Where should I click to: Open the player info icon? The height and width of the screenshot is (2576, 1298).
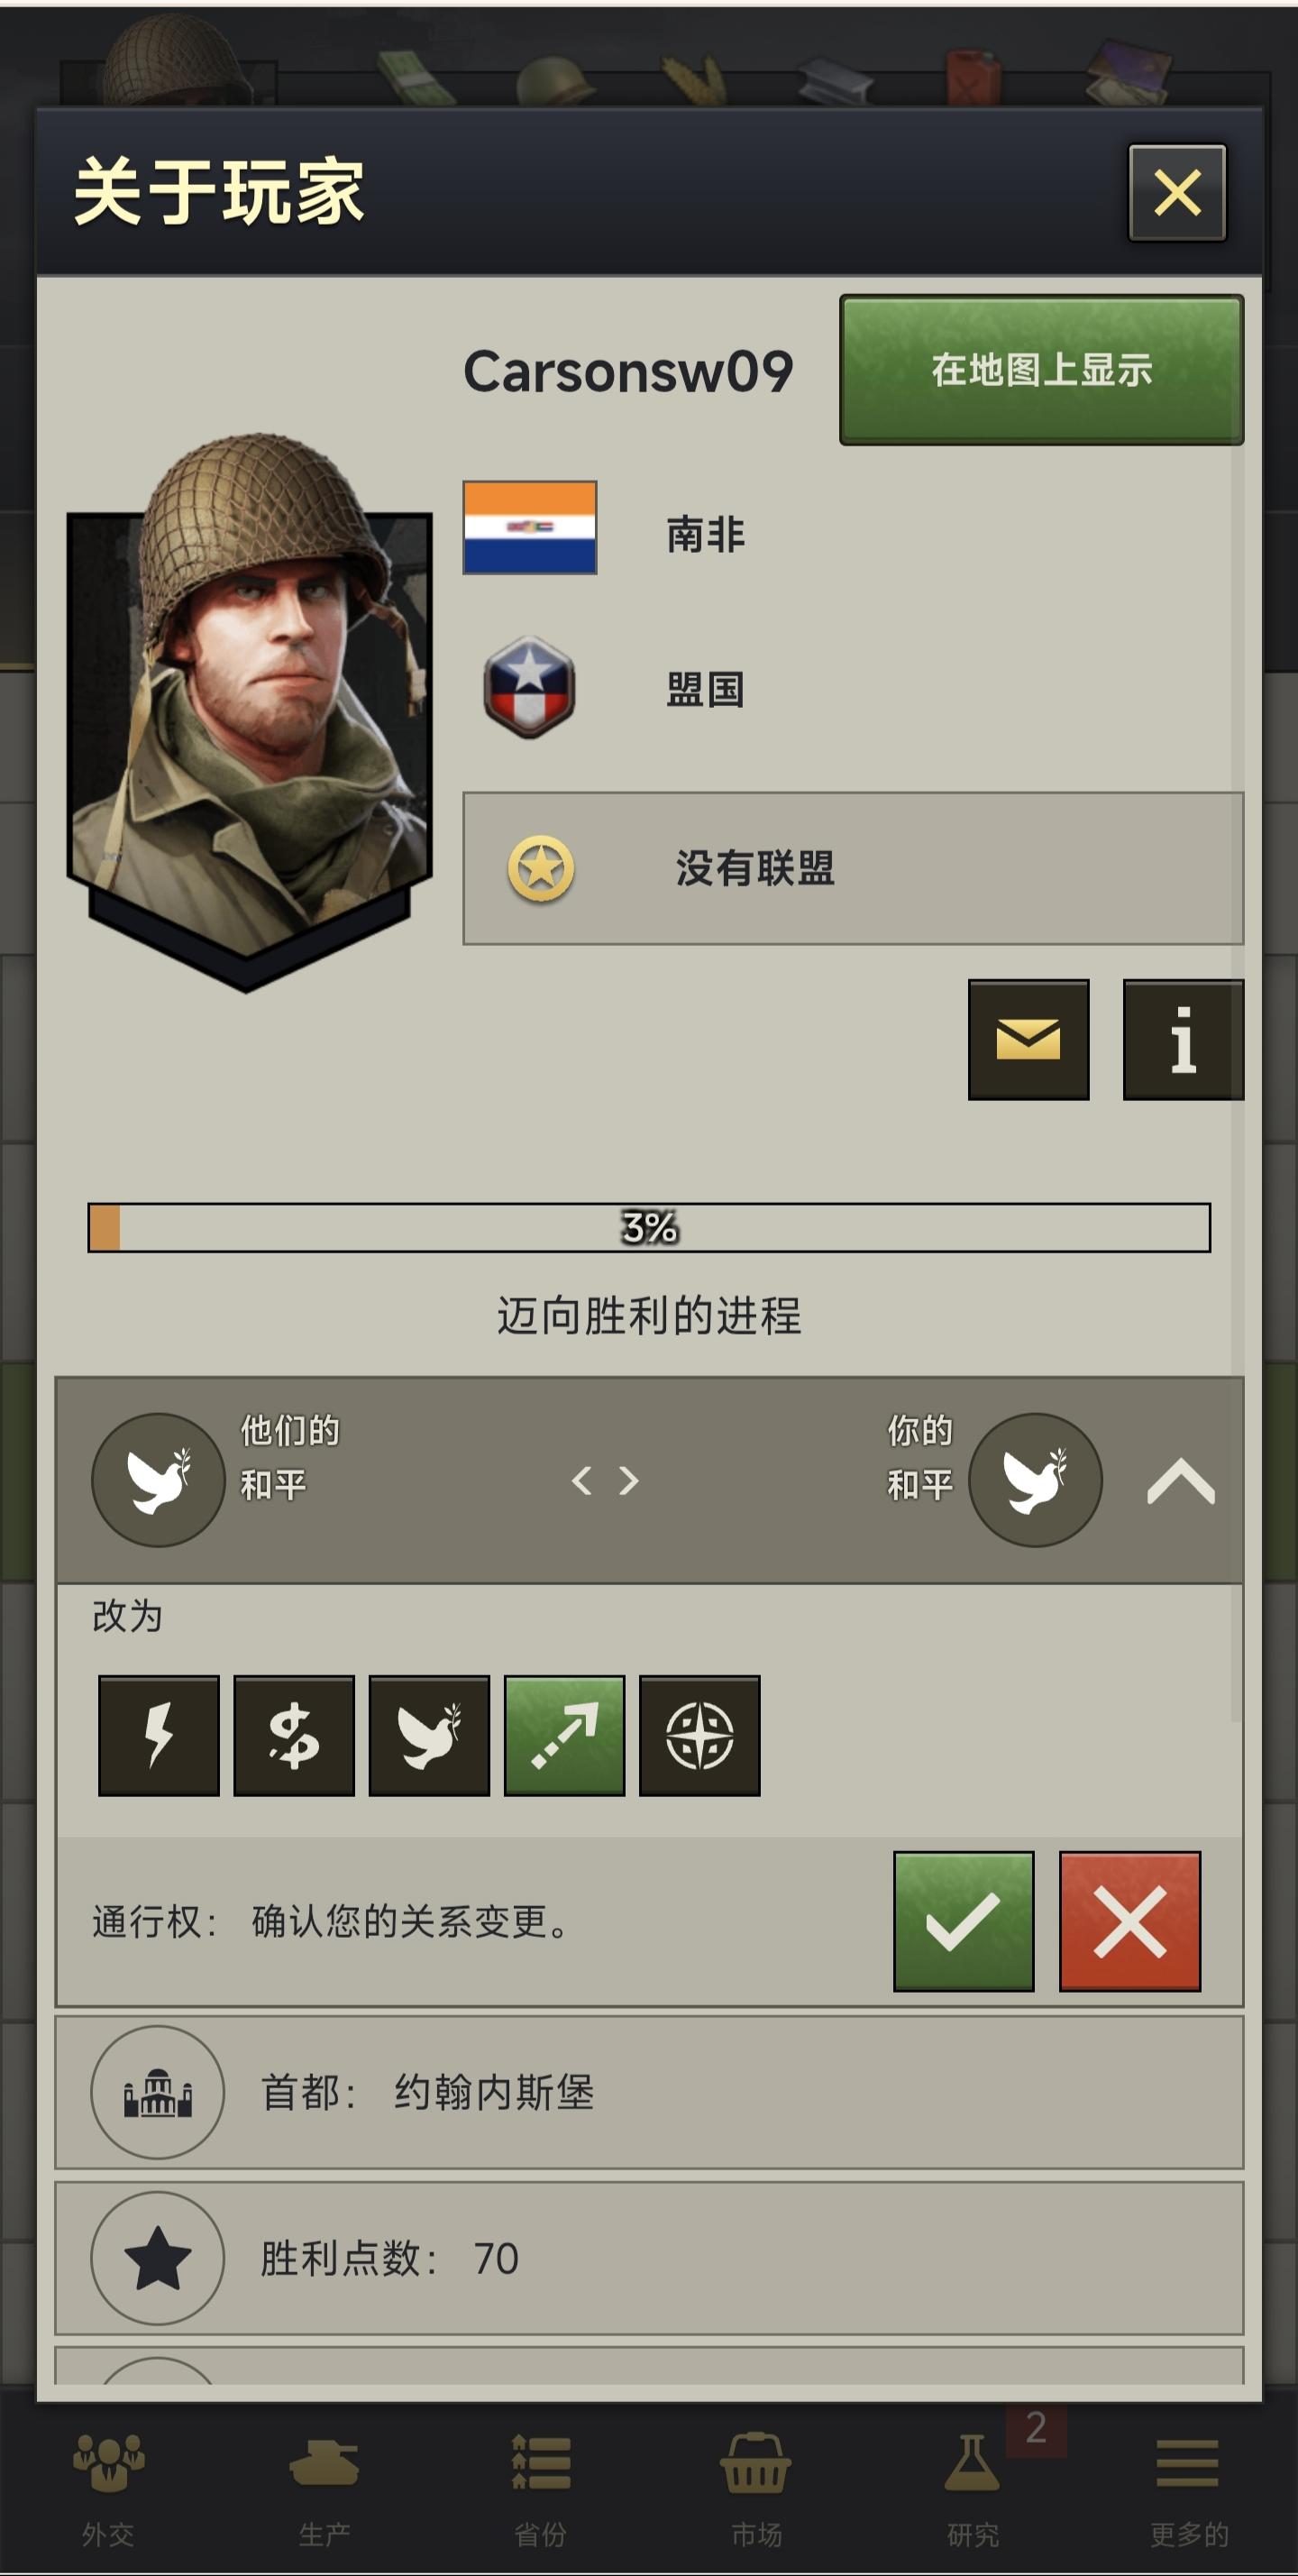coord(1183,1039)
